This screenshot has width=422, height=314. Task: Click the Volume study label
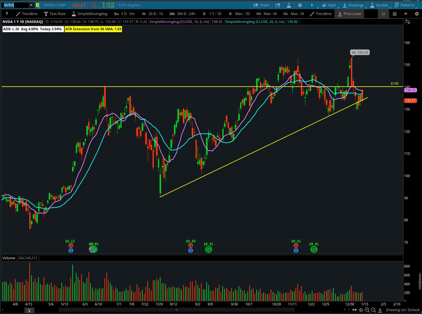(9, 258)
